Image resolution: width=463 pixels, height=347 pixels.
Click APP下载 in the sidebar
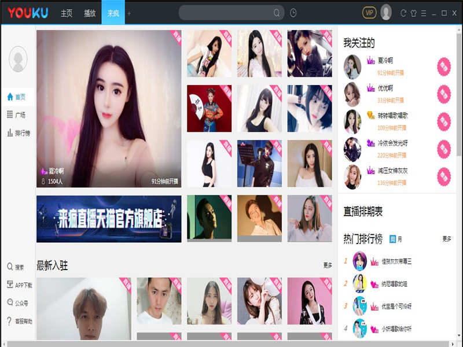point(19,285)
